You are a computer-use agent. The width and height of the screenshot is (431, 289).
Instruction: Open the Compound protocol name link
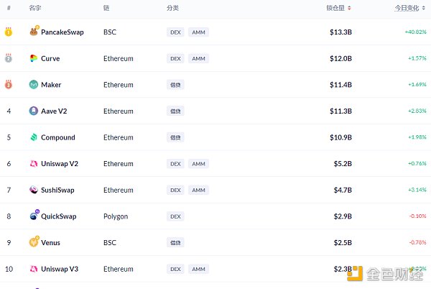pyautogui.click(x=58, y=137)
